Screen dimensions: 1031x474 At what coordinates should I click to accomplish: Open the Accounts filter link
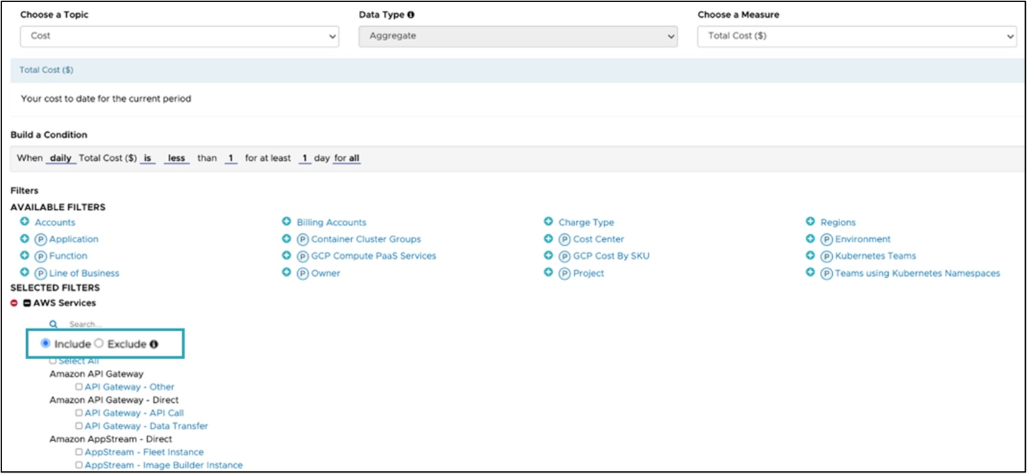pos(55,223)
